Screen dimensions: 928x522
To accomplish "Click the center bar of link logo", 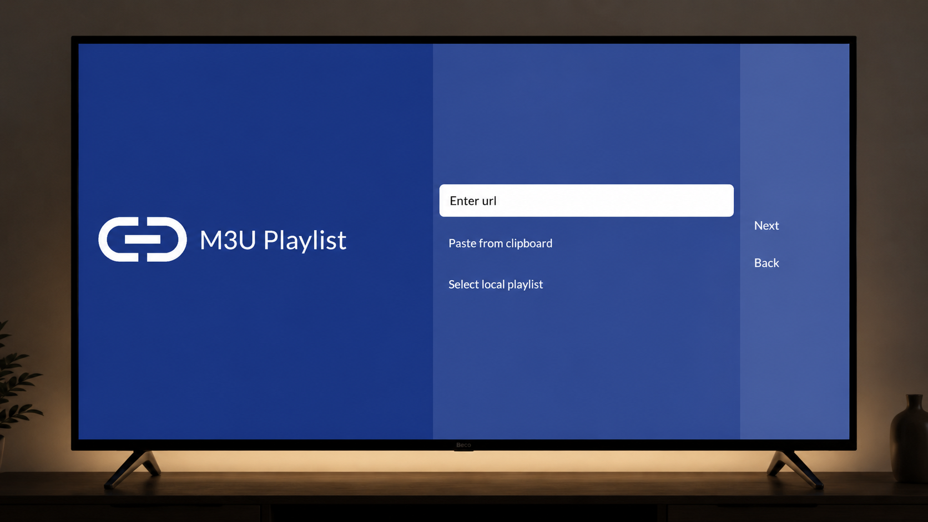I will click(x=143, y=239).
